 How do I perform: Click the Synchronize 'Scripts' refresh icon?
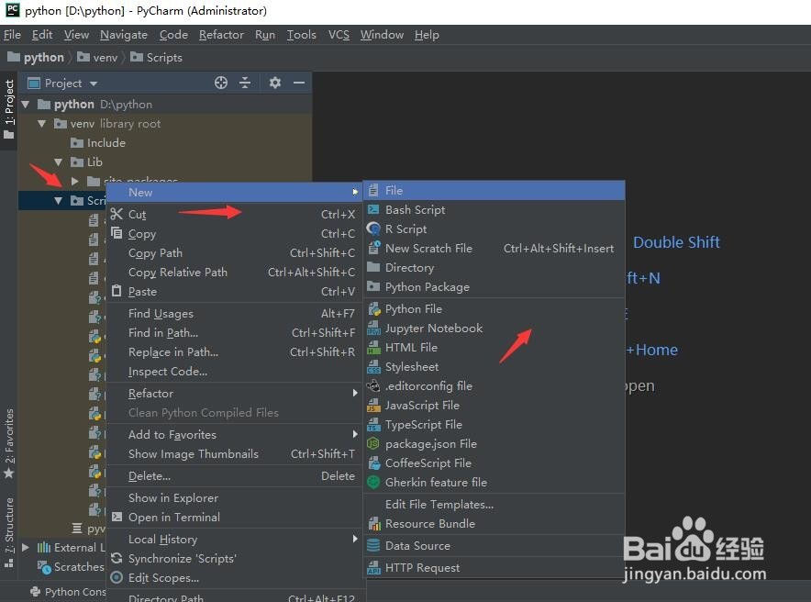[x=117, y=558]
